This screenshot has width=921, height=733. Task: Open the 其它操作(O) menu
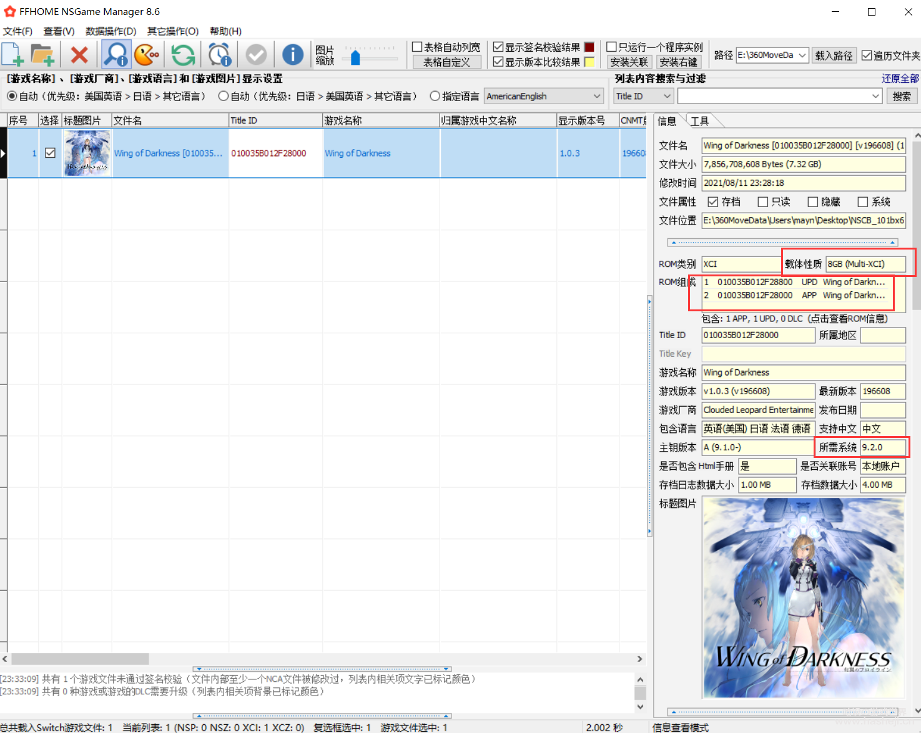173,31
